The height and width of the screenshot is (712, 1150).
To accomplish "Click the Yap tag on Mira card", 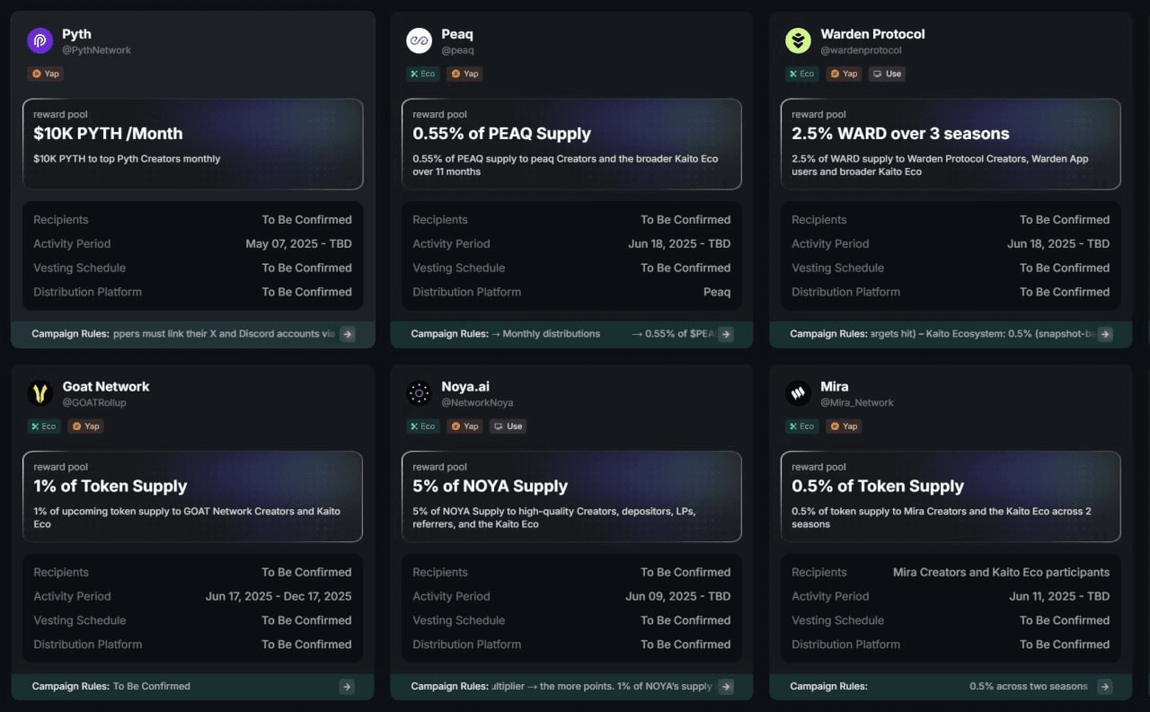I will [x=844, y=426].
